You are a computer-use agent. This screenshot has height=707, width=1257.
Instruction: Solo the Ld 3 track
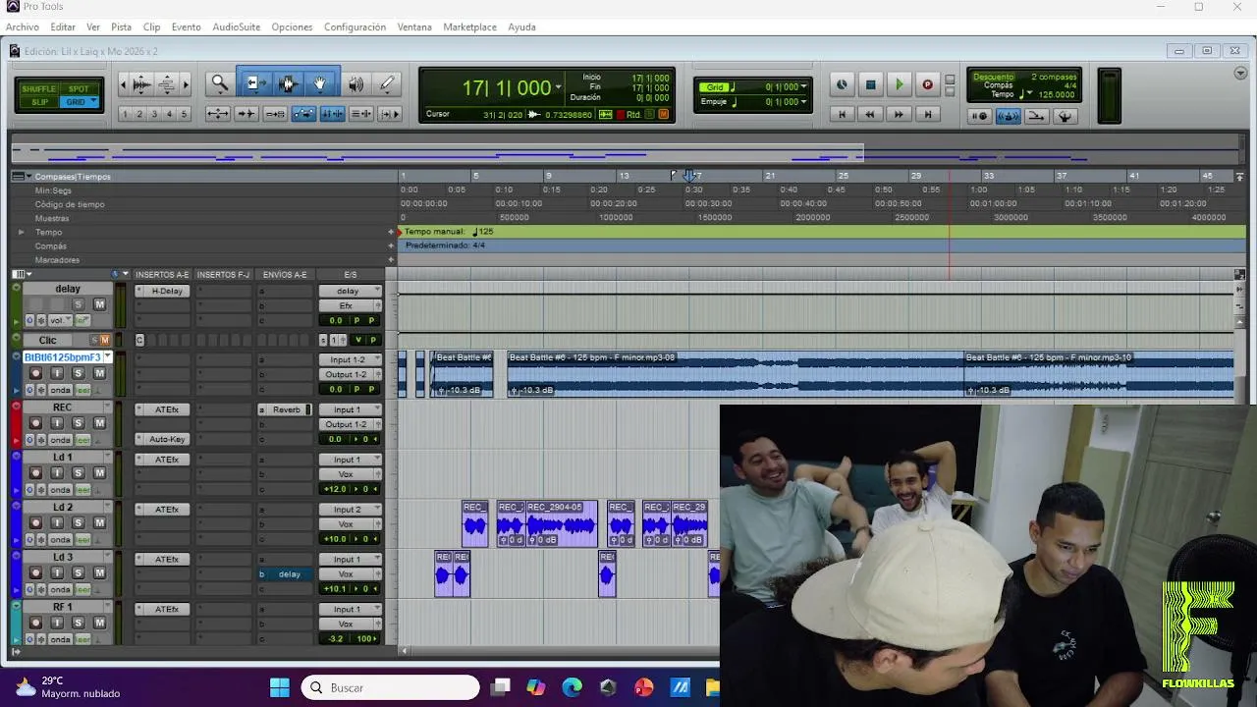coord(79,573)
